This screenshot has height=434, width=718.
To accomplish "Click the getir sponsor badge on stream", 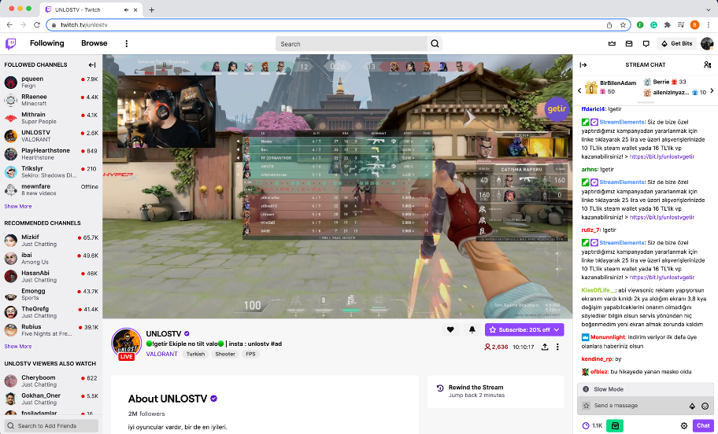I will [x=557, y=108].
